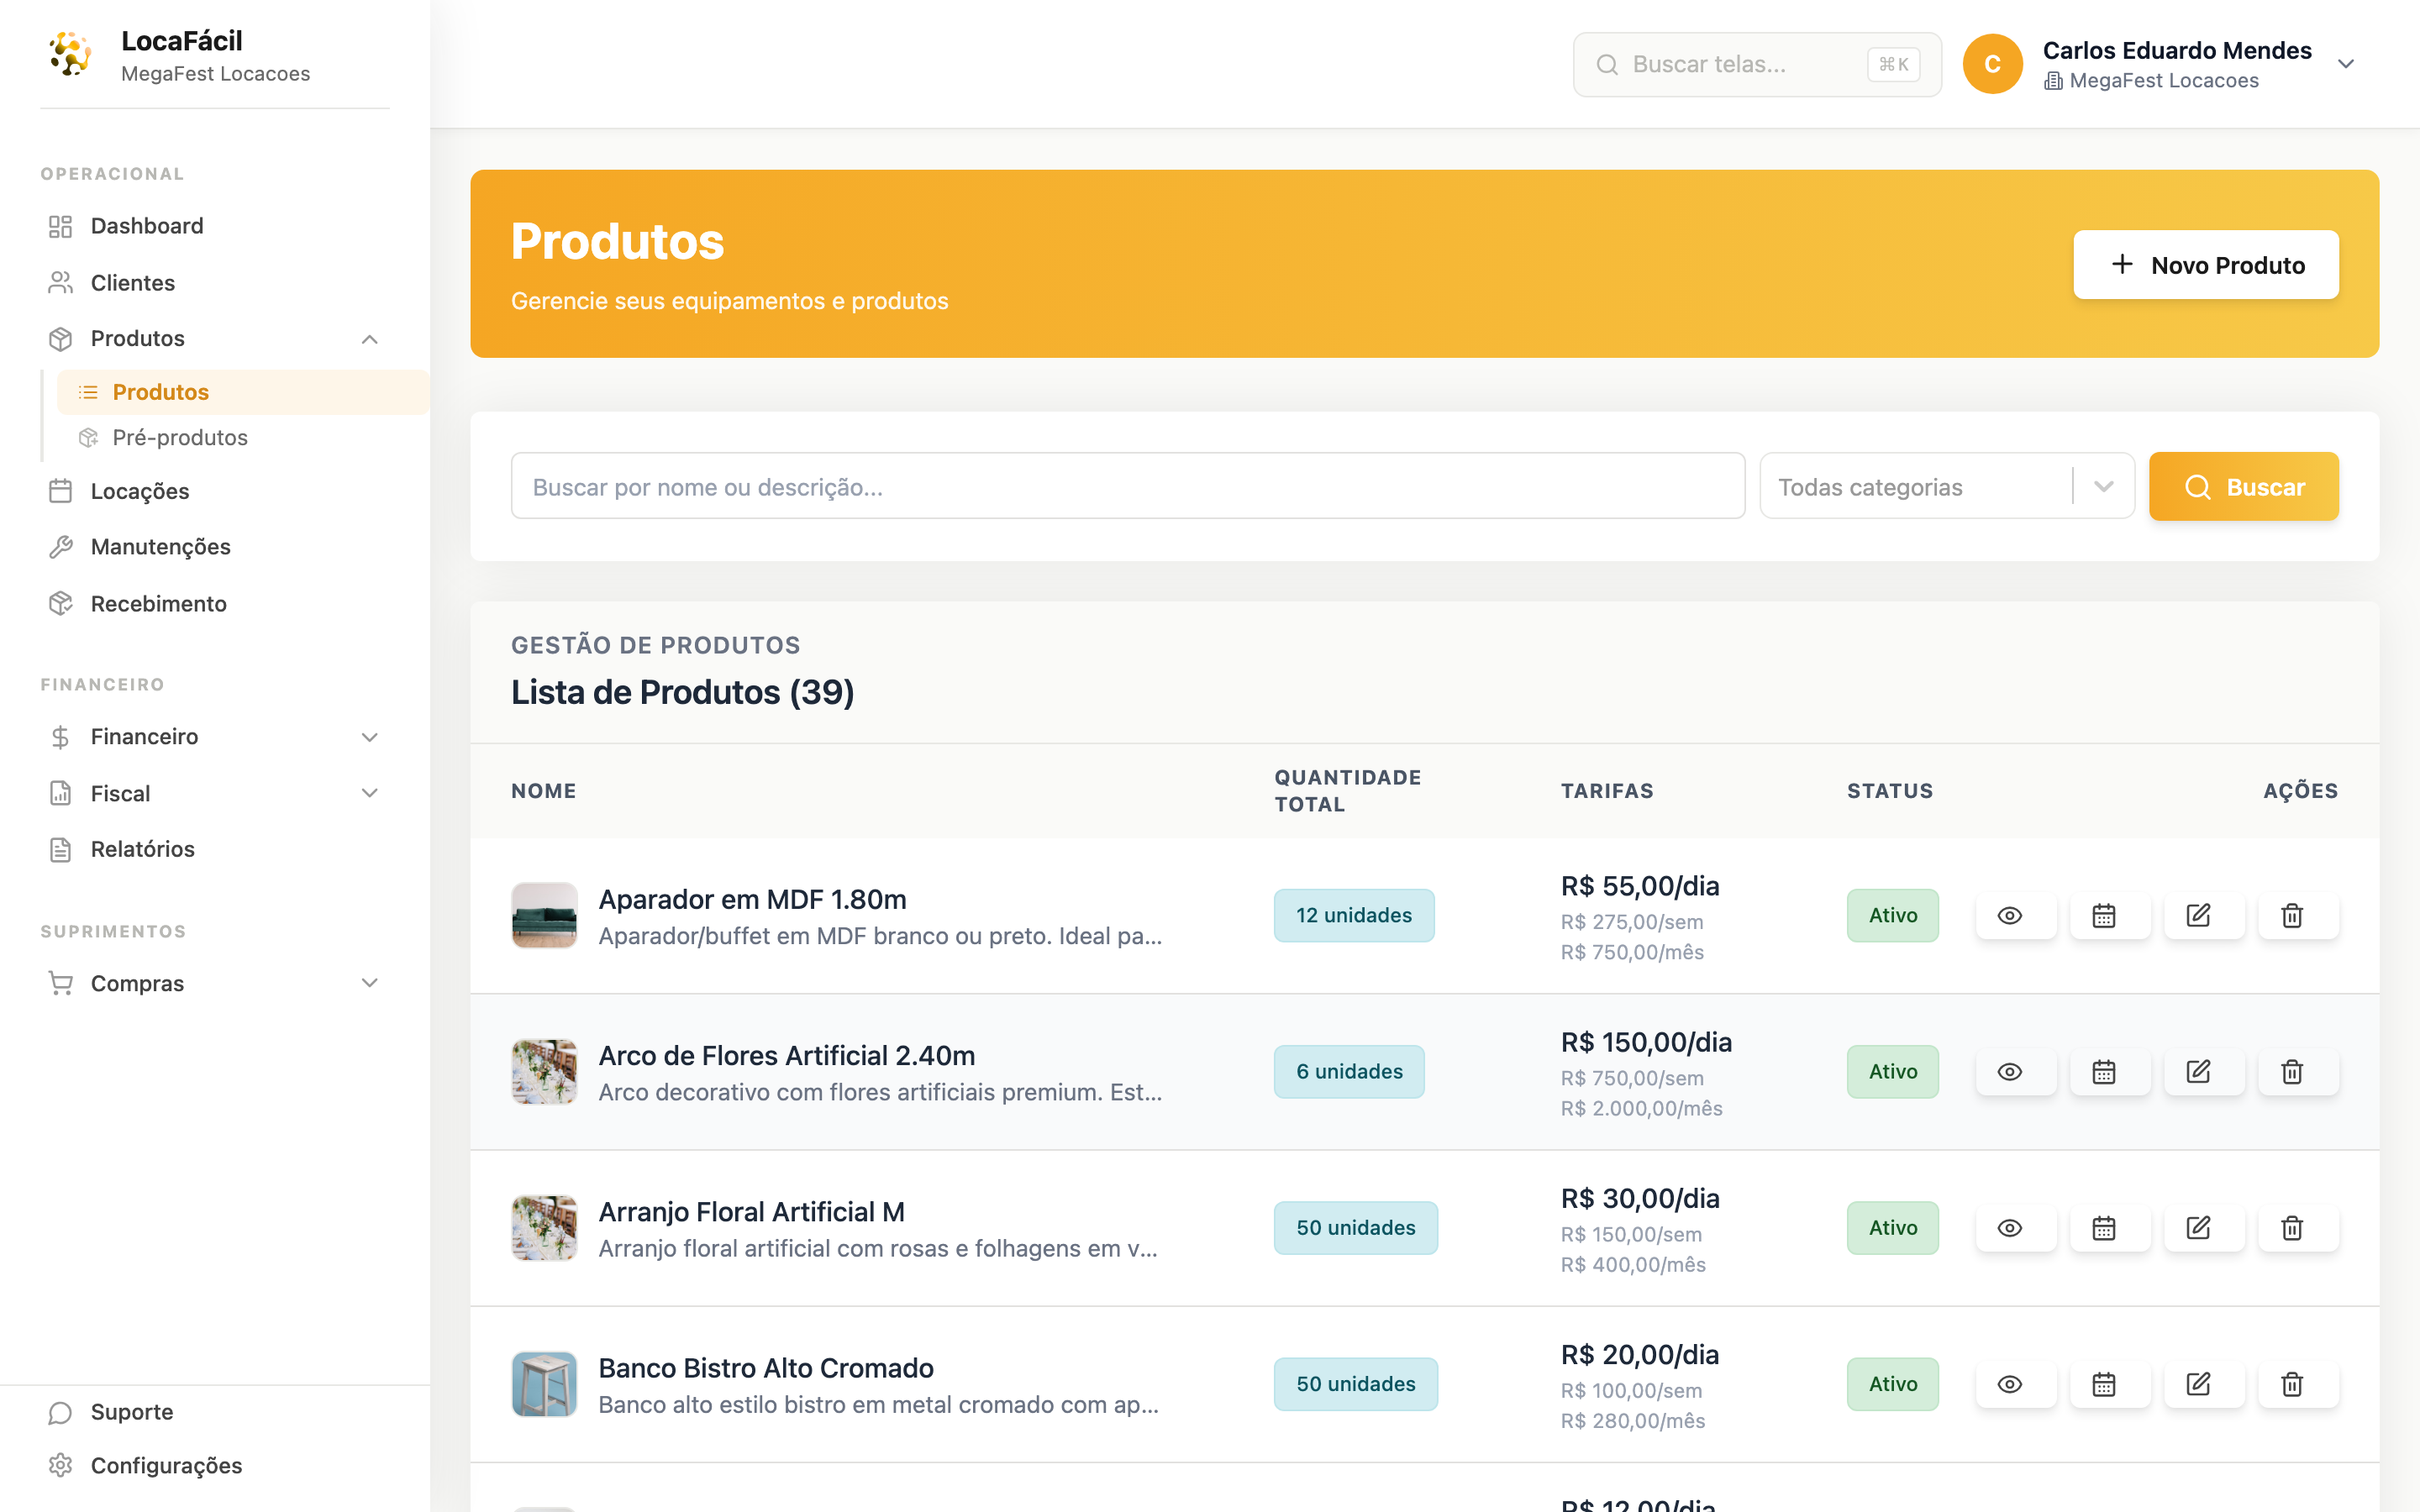Click the STATUS column header
This screenshot has height=1512, width=2420.
click(1890, 791)
